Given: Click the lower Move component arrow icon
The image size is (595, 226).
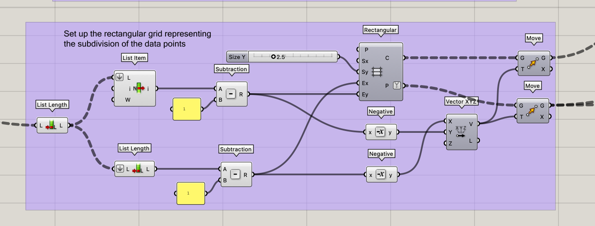Looking at the screenshot, I should point(532,111).
